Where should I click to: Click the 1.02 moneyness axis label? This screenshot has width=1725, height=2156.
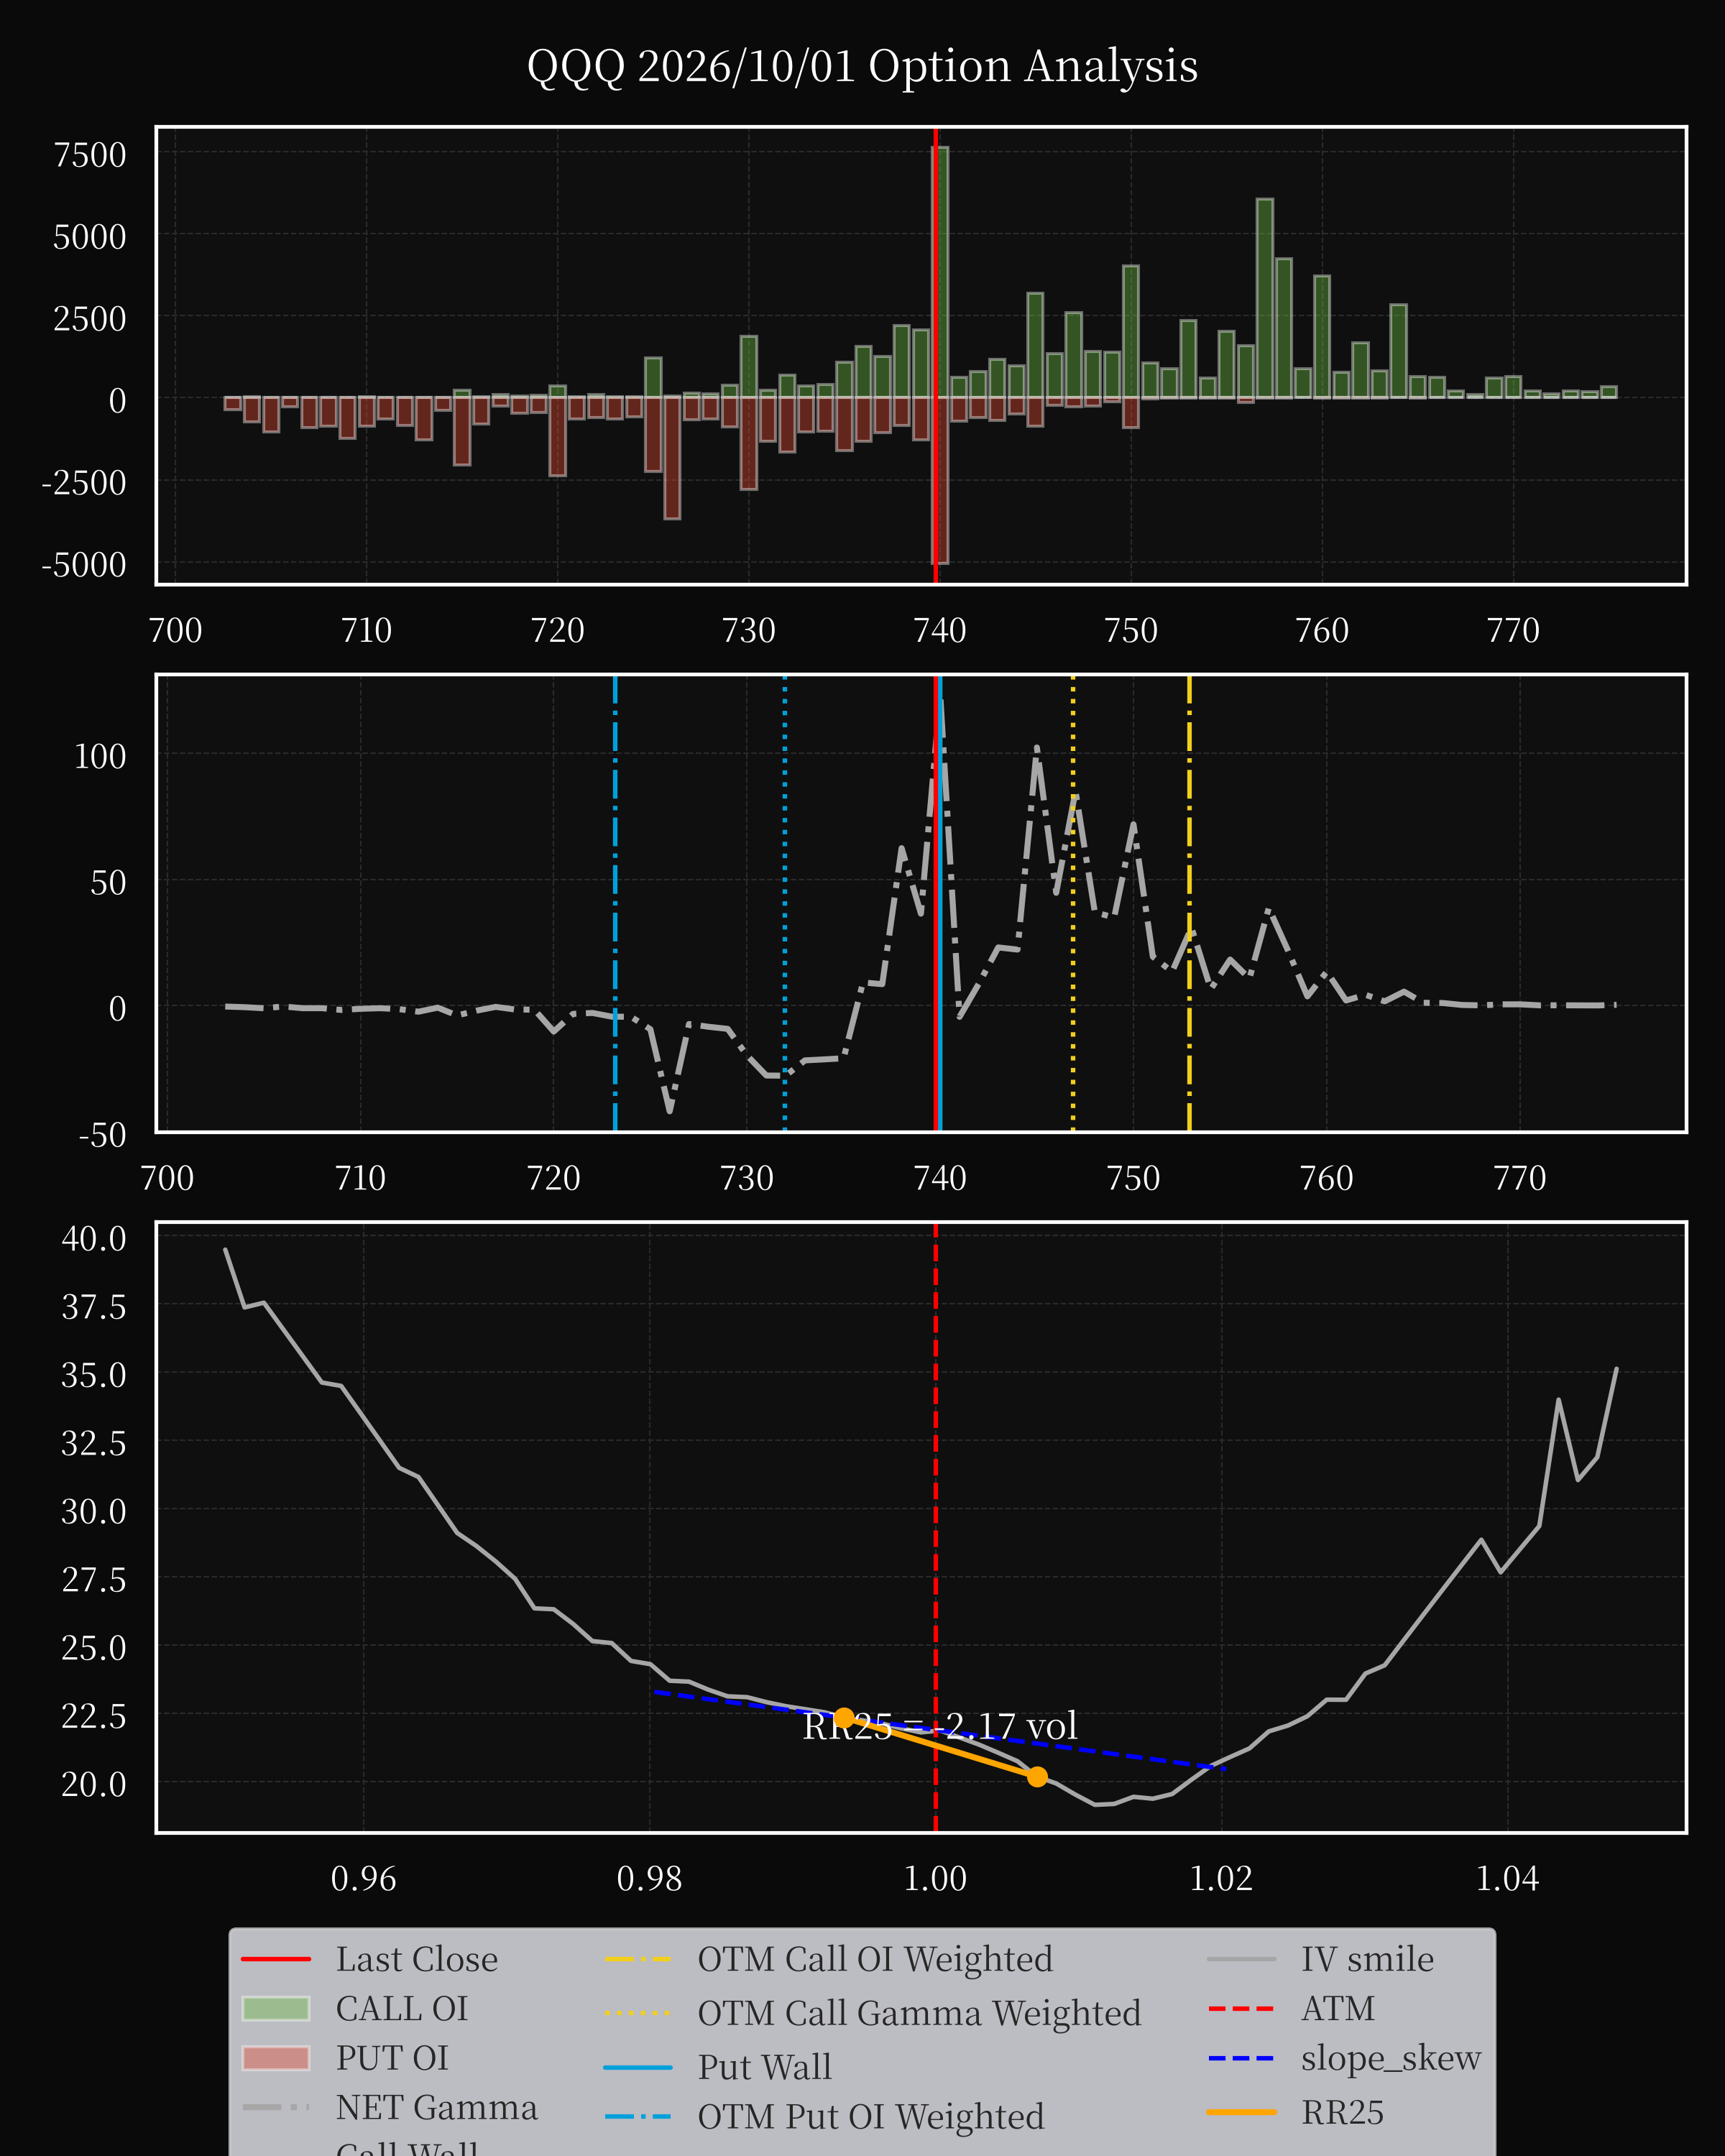pyautogui.click(x=1221, y=1878)
